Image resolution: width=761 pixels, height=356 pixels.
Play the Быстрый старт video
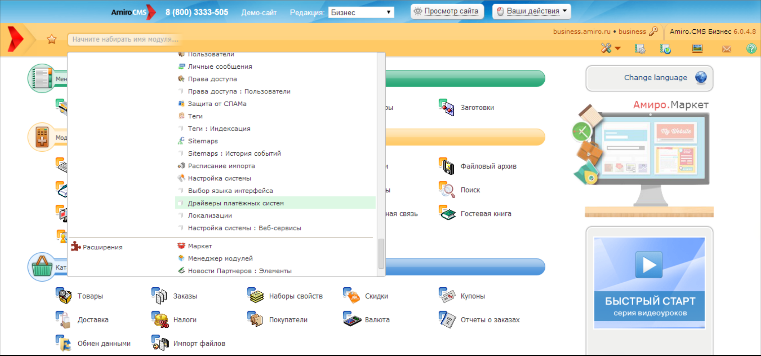click(649, 265)
